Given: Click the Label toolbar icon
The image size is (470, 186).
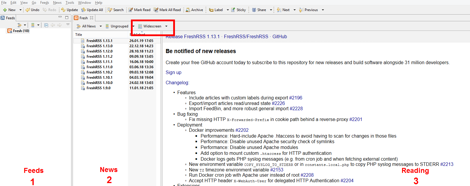Looking at the screenshot, I should (211, 10).
